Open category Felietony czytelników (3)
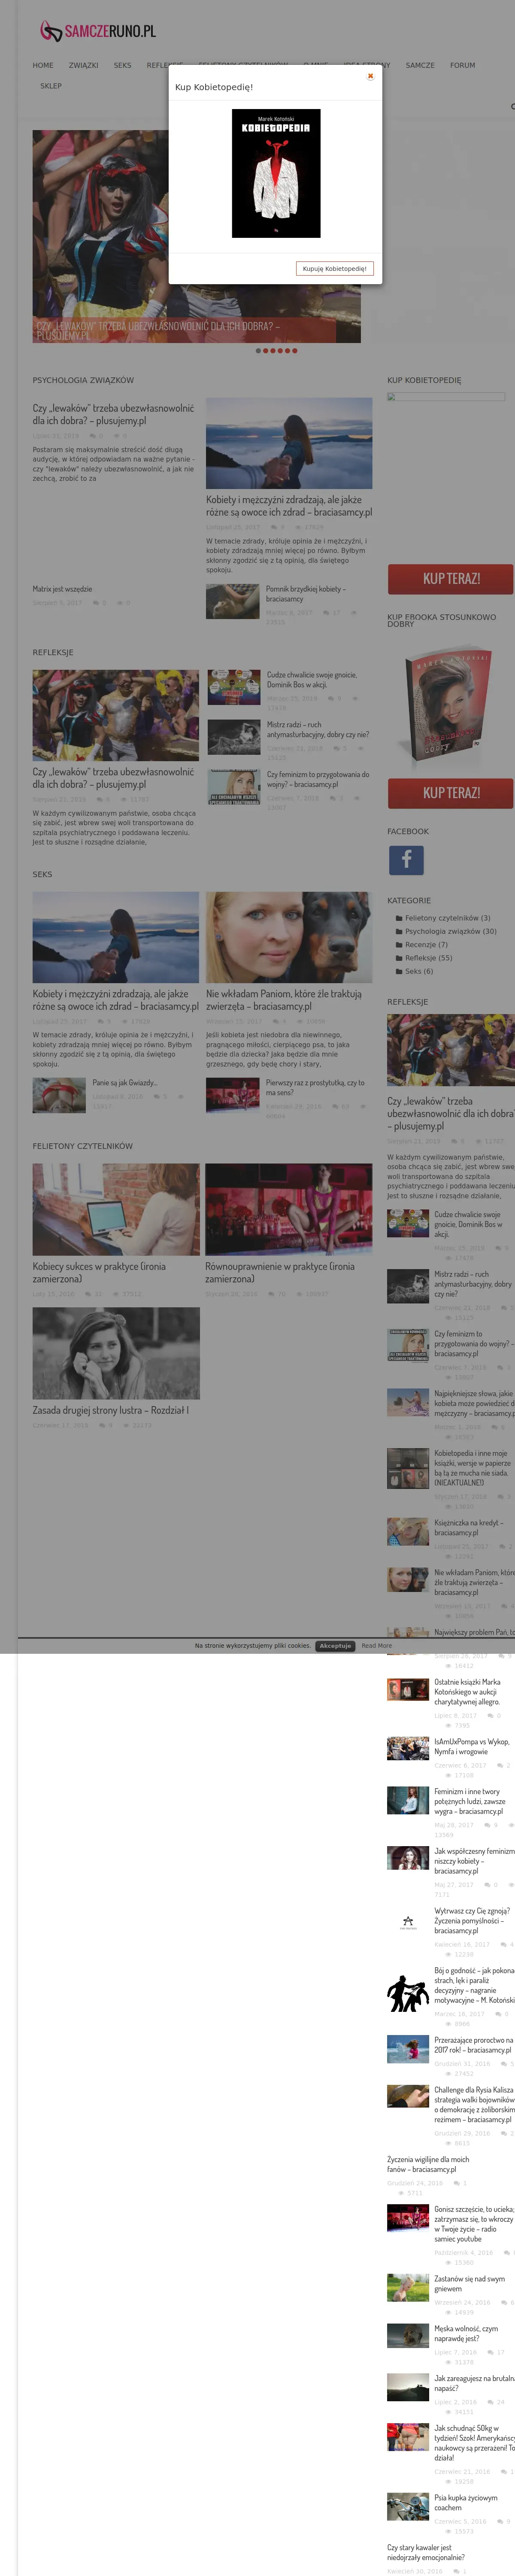Screen dimensions: 515x2576 click(x=447, y=918)
